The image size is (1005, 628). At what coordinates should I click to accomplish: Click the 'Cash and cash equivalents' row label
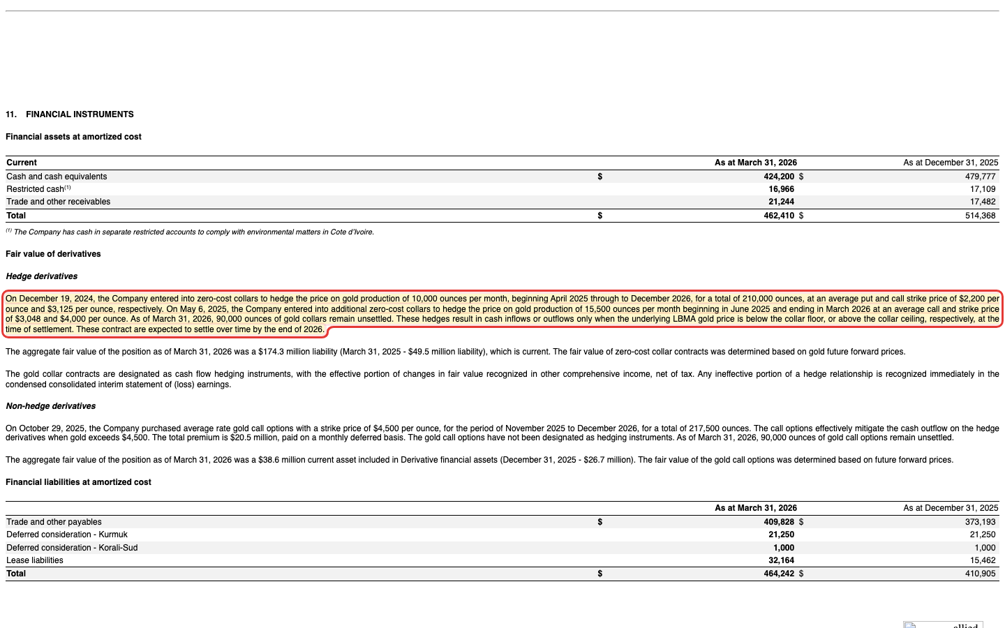(x=57, y=177)
